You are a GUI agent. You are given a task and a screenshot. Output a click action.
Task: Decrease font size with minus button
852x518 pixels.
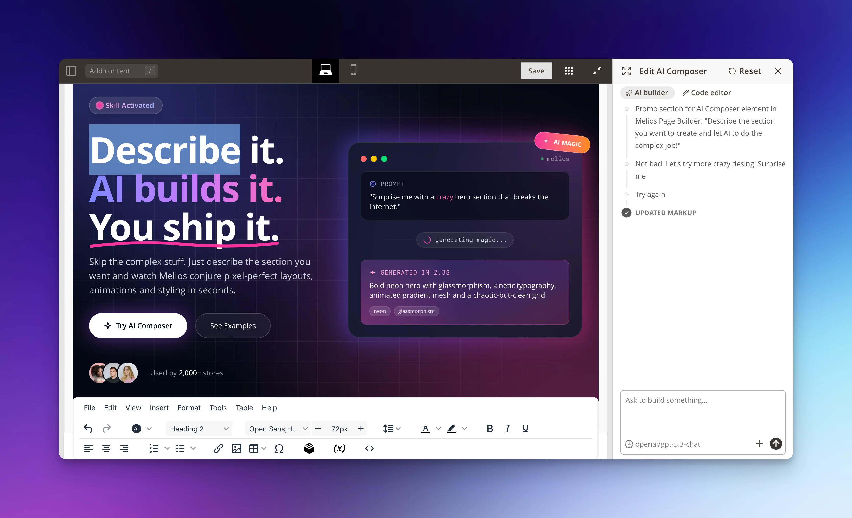point(318,429)
